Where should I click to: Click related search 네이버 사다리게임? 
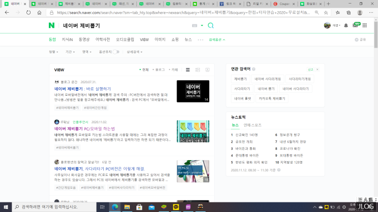coord(268,79)
